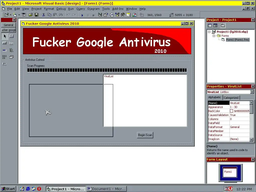Click View Object icon in Project panel
Viewport: 256px width, 192px height.
point(215,25)
